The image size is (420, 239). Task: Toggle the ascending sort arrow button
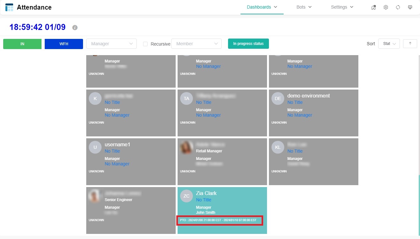[x=410, y=44]
